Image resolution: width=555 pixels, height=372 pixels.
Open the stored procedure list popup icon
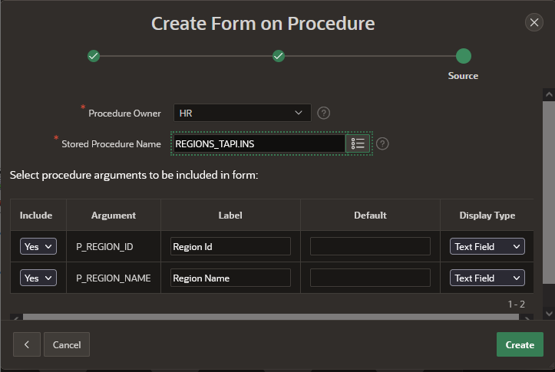(x=358, y=143)
